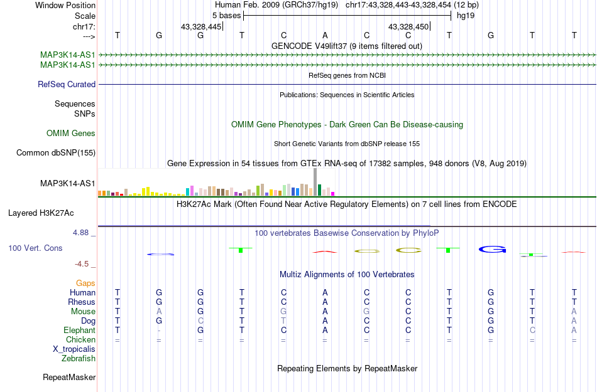Viewport: 597px width, 392px height.
Task: Select the chr17:43,328,443-43,328,454 (12 bp) range text
Action: pos(412,5)
